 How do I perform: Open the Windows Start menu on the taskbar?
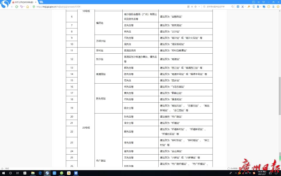pos(4,173)
